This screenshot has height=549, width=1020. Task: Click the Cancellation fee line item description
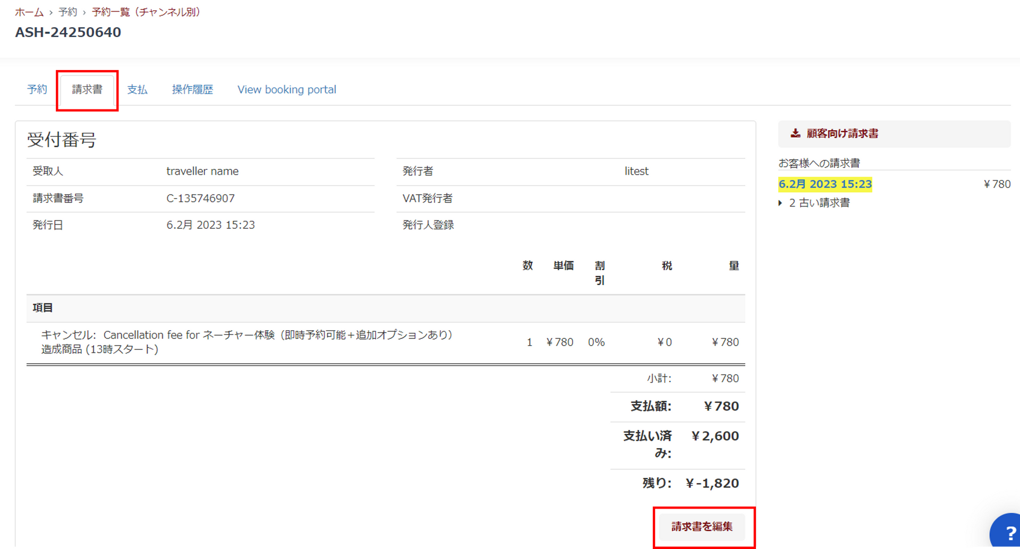click(247, 342)
